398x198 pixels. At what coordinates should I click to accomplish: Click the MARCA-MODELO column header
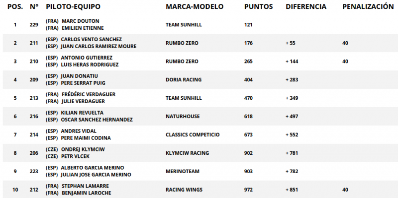(195, 7)
